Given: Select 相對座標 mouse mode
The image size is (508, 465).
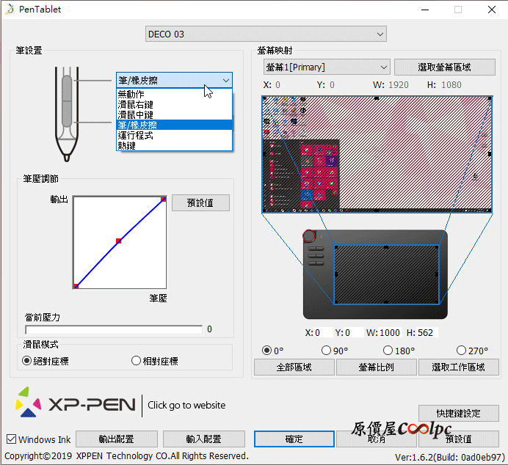Looking at the screenshot, I should 155,361.
